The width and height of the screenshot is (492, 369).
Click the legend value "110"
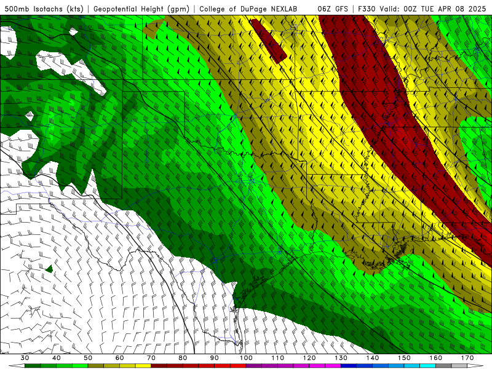(278, 358)
